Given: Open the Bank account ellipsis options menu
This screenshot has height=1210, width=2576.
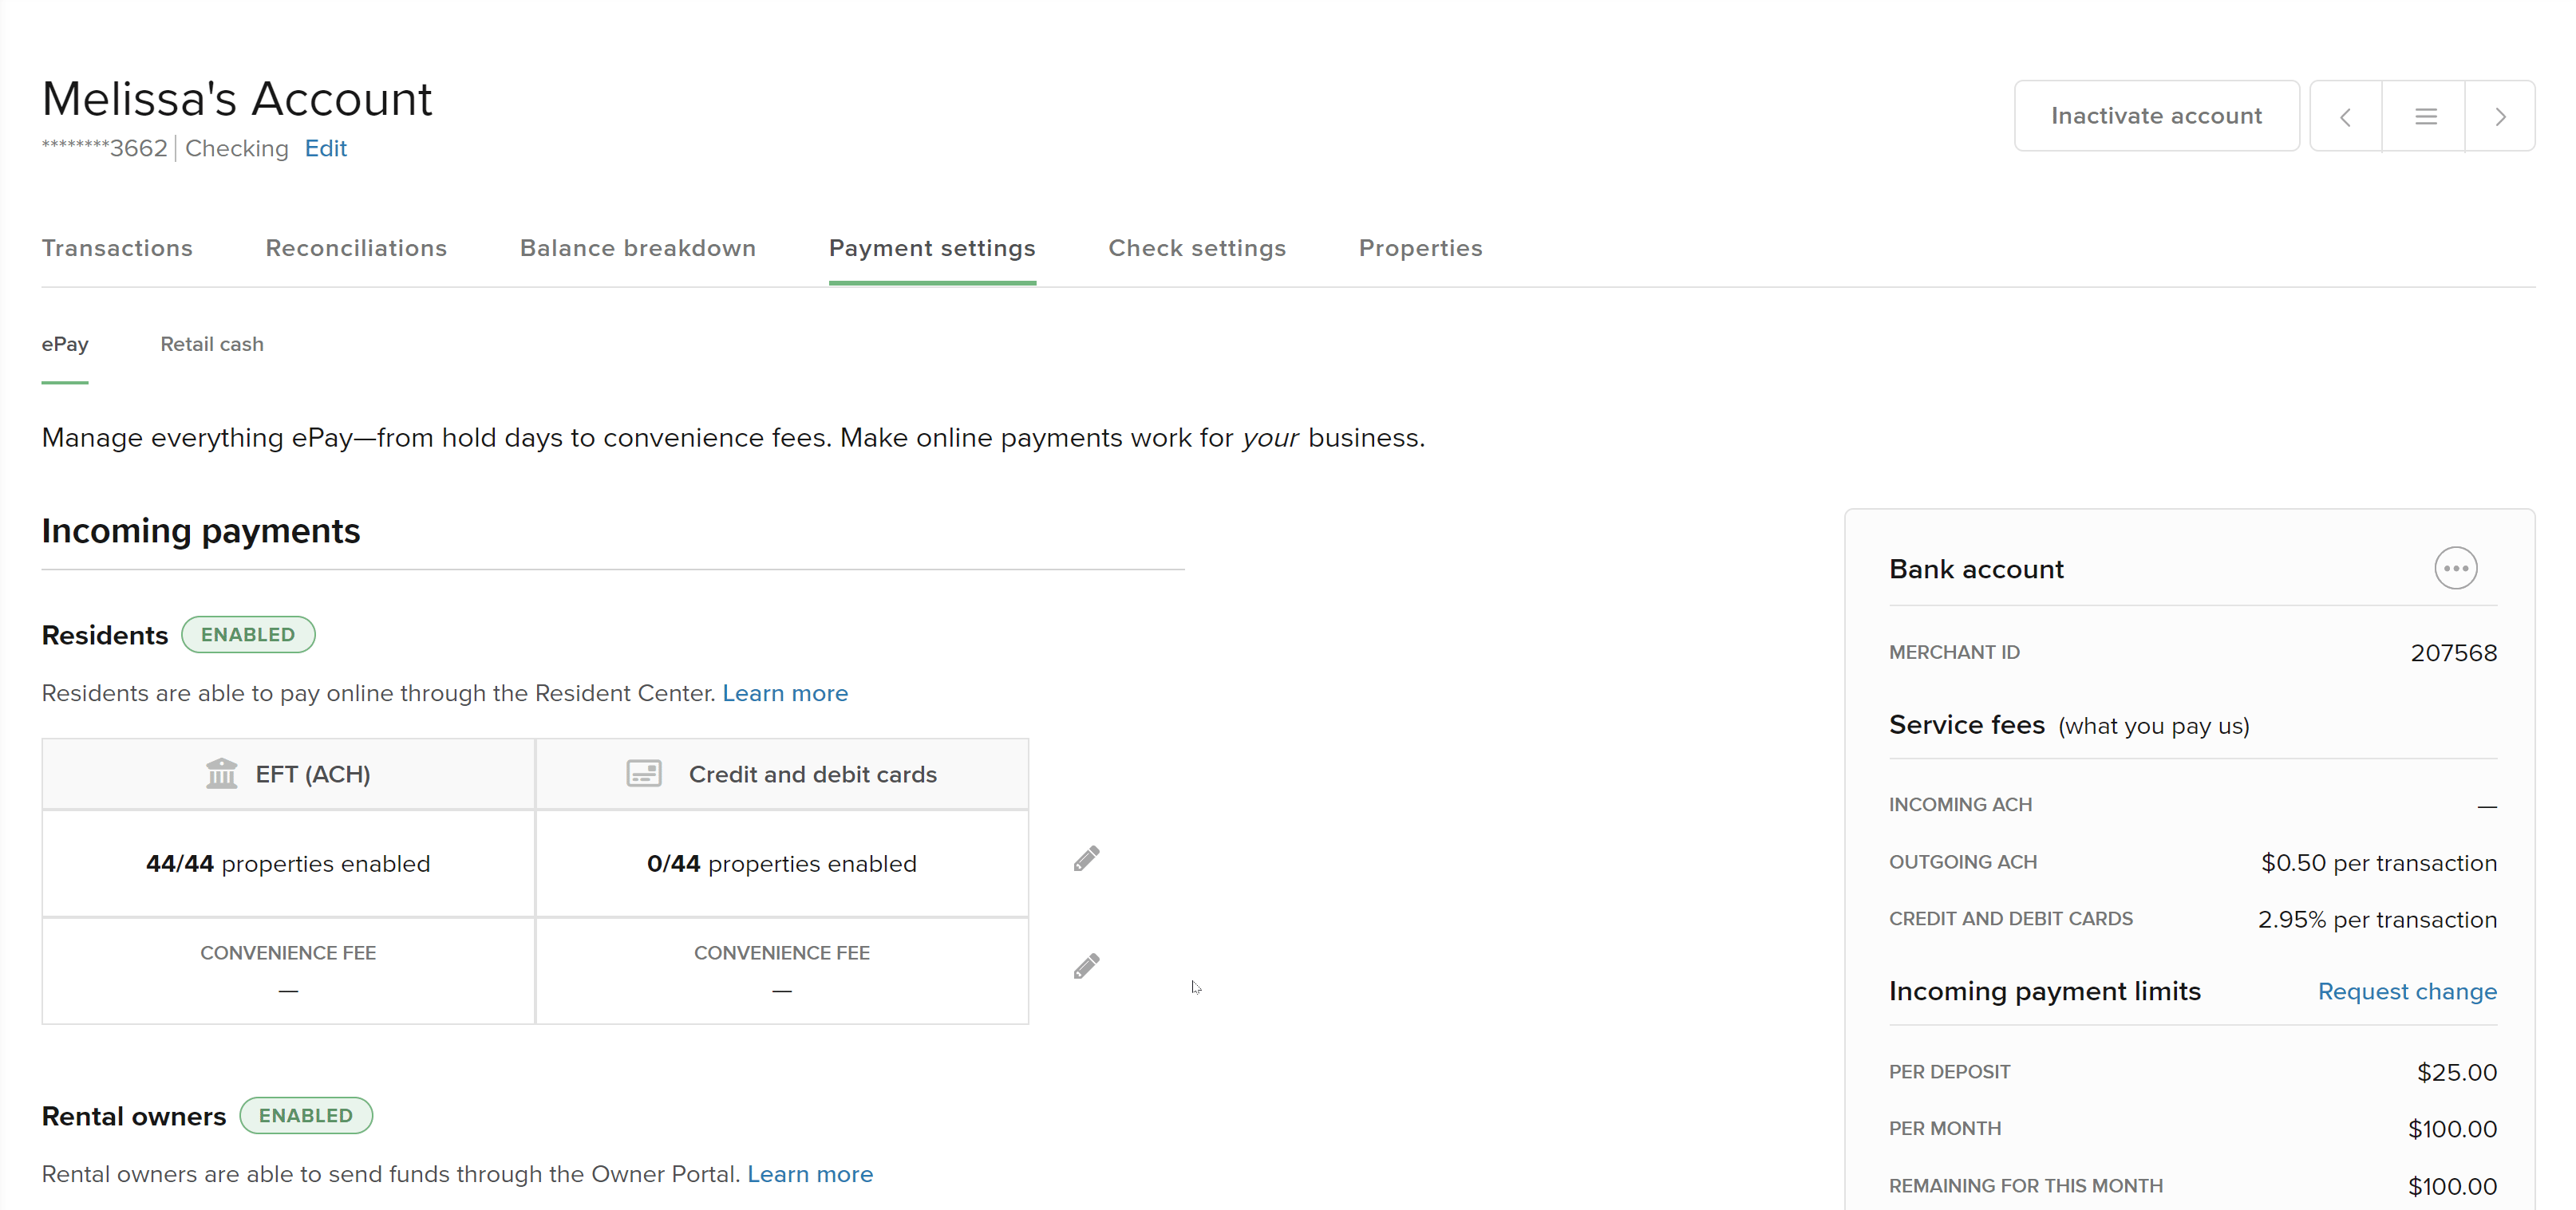Looking at the screenshot, I should [2455, 569].
